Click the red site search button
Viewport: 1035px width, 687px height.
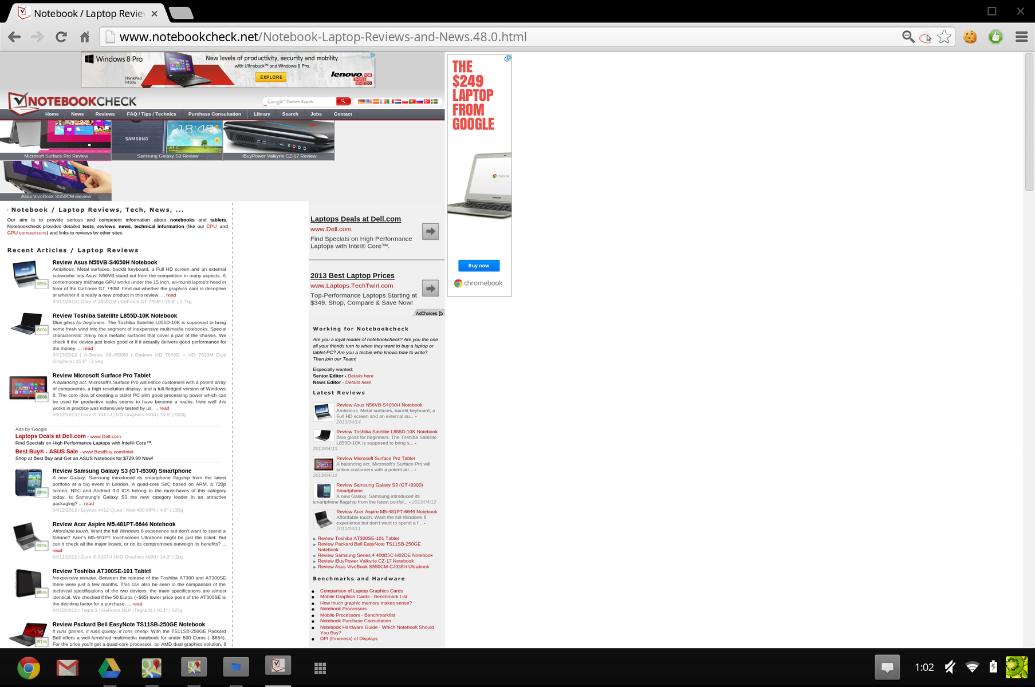coord(343,101)
